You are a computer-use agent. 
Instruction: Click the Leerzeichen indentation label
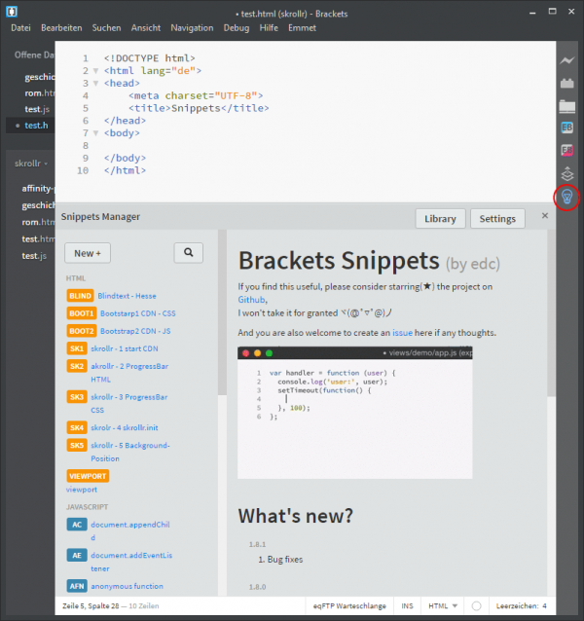tap(517, 606)
